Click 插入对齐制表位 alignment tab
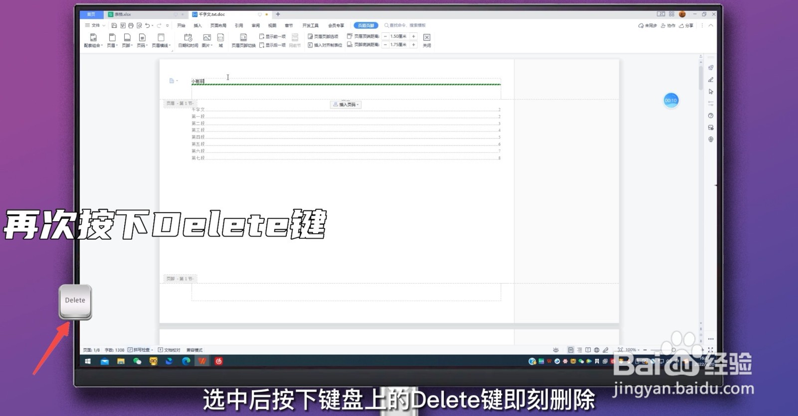Screen dimensions: 798x416 coord(325,45)
